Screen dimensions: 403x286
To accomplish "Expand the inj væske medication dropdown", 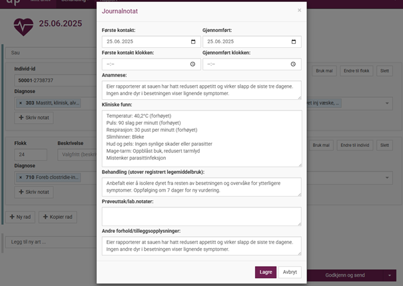I will (x=388, y=104).
